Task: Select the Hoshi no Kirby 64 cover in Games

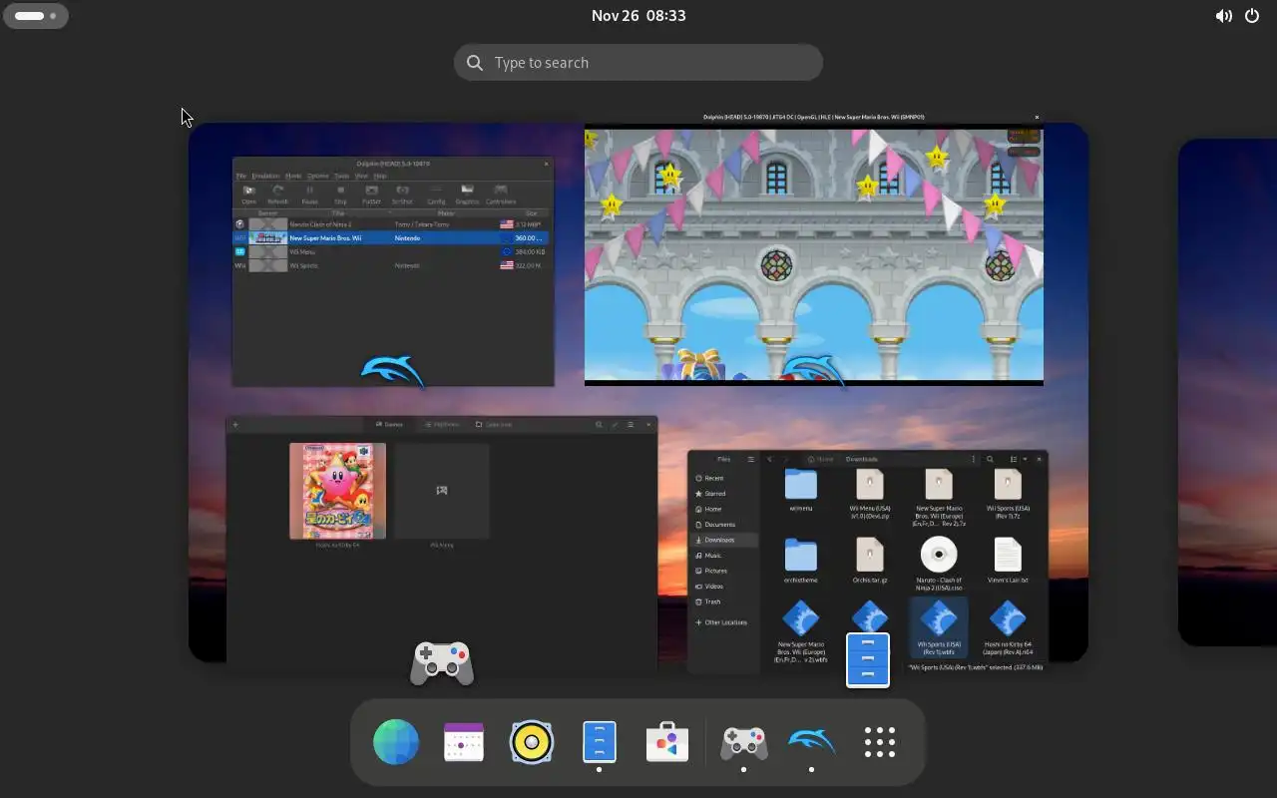Action: [337, 491]
